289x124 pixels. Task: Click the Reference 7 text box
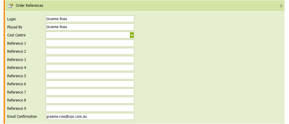point(90,92)
